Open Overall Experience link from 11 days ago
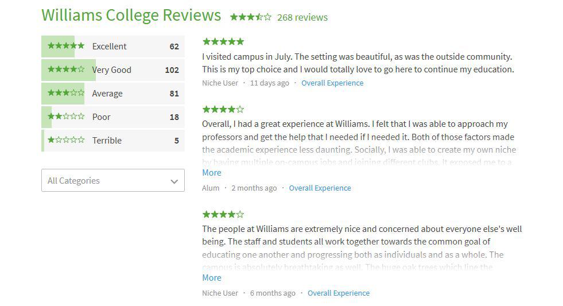Image resolution: width=563 pixels, height=306 pixels. click(332, 83)
